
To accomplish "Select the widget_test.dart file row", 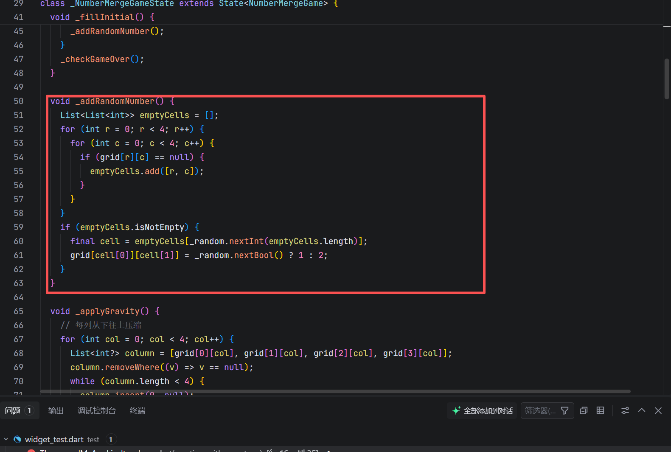I will [335, 439].
